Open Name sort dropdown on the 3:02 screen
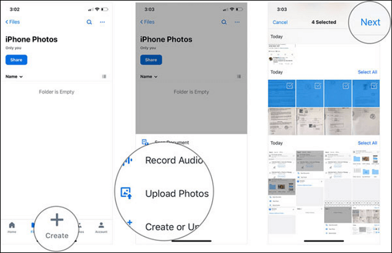 tap(14, 77)
